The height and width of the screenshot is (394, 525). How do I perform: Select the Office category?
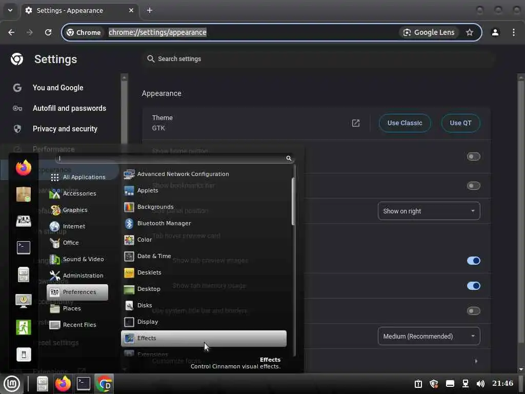(x=78, y=243)
